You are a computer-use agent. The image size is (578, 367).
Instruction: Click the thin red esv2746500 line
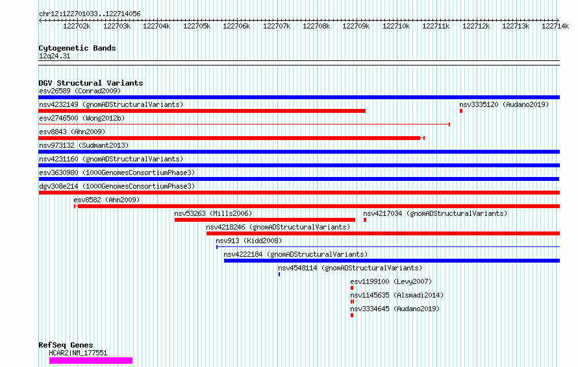coord(244,124)
